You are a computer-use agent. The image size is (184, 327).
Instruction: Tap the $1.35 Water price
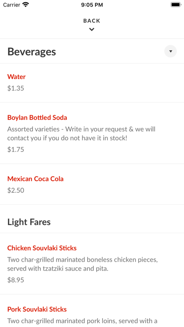pyautogui.click(x=15, y=88)
